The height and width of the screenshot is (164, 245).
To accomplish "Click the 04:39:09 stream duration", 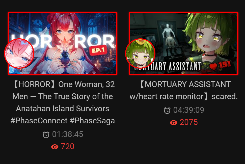I will coord(189,110).
